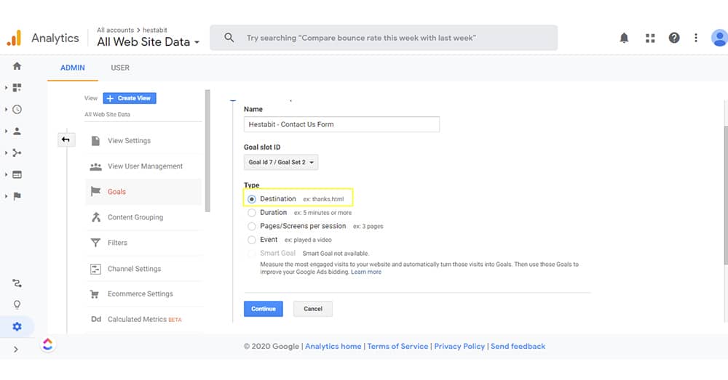Screen dimensions: 728x380
Task: Click the search magnifier icon
Action: click(x=229, y=38)
